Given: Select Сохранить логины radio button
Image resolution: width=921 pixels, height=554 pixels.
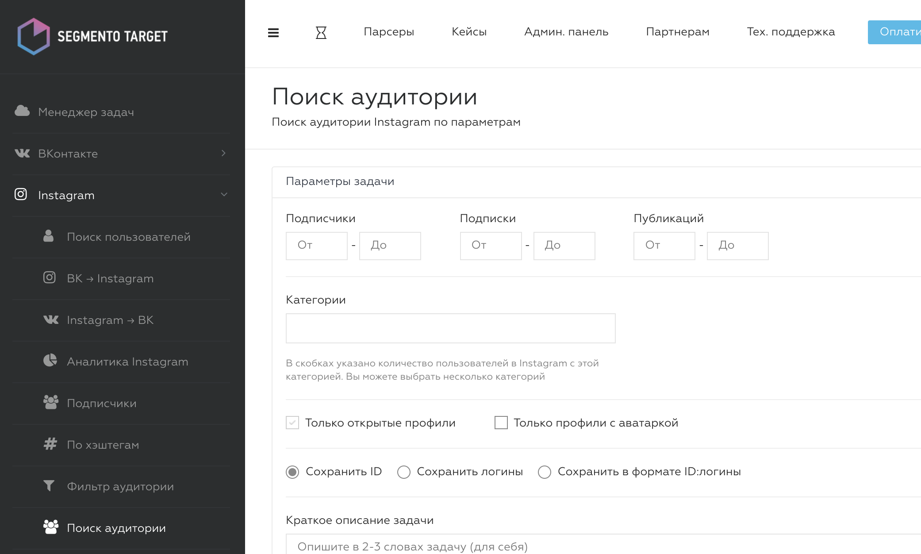Looking at the screenshot, I should coord(404,472).
